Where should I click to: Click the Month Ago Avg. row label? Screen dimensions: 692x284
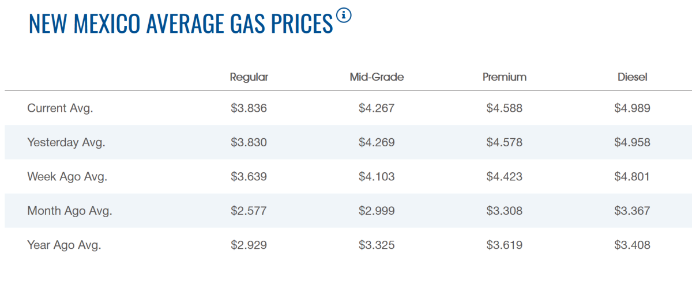tap(69, 211)
